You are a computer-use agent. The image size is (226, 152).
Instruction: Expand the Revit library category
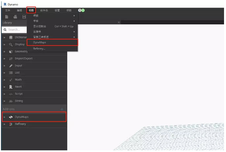point(5,87)
